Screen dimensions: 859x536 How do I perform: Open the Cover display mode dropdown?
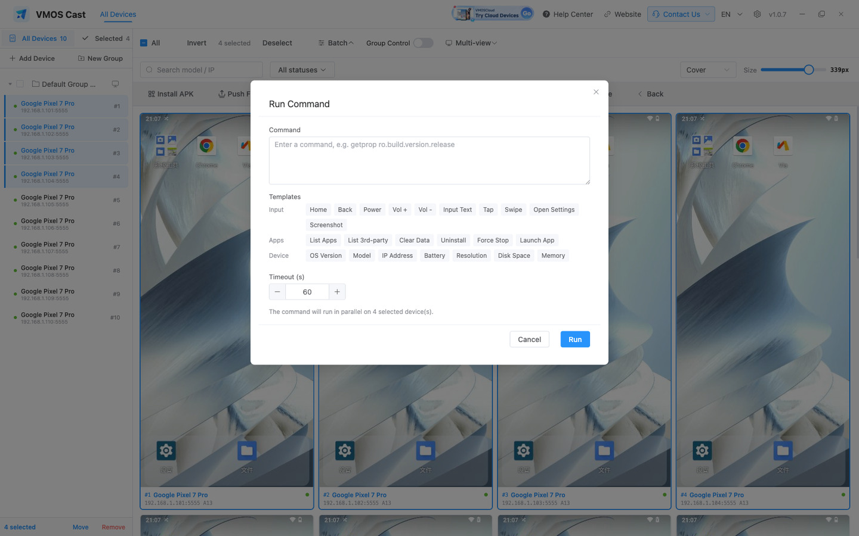708,70
